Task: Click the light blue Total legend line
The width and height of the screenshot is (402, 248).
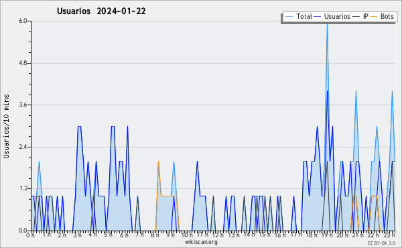Action: (289, 16)
